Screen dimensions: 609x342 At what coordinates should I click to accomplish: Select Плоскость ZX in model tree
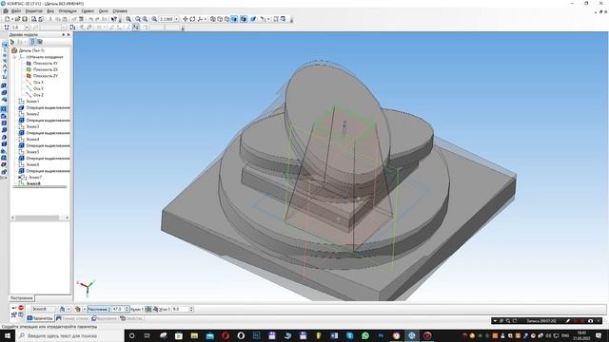point(45,69)
